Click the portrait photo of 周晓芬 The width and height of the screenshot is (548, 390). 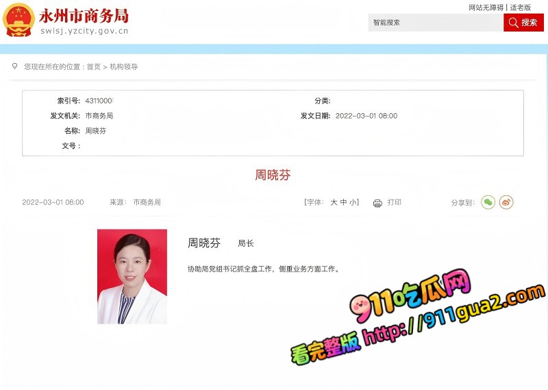132,277
